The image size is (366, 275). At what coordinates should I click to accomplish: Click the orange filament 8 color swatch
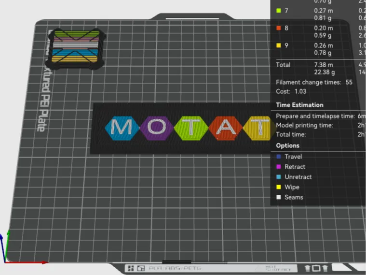[x=278, y=28]
